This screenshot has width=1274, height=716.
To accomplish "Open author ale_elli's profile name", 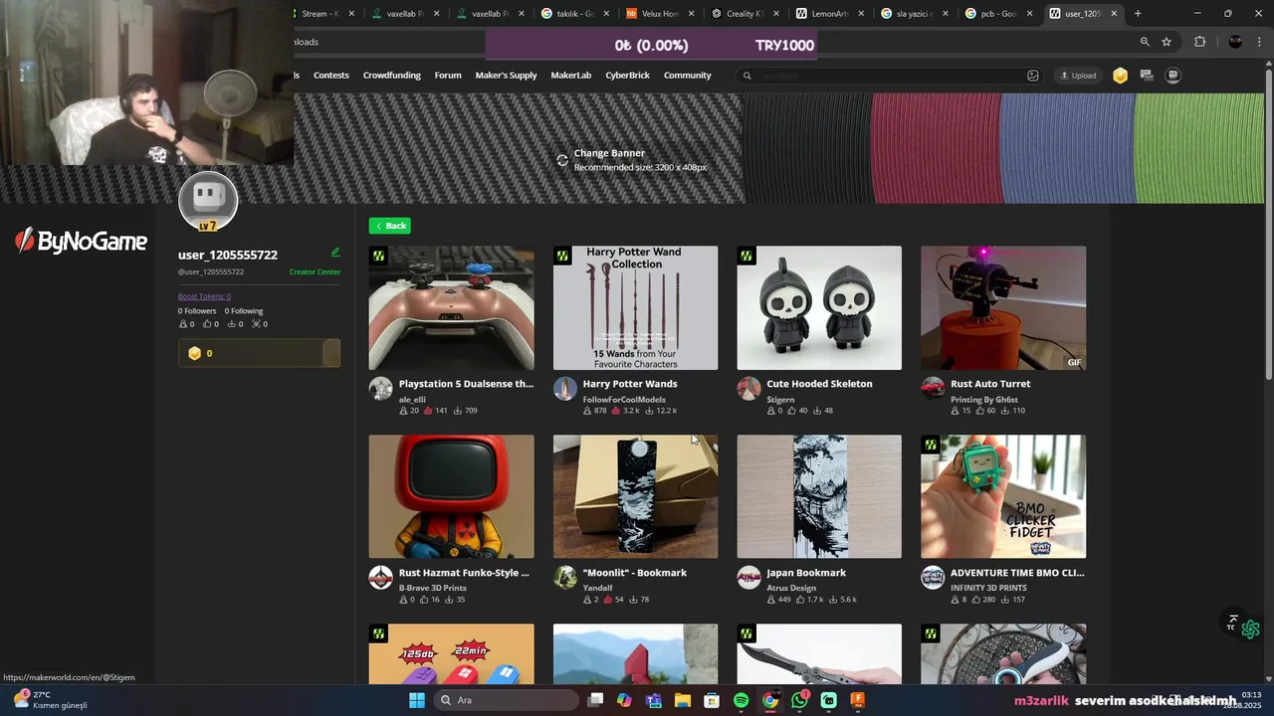I will [x=412, y=400].
